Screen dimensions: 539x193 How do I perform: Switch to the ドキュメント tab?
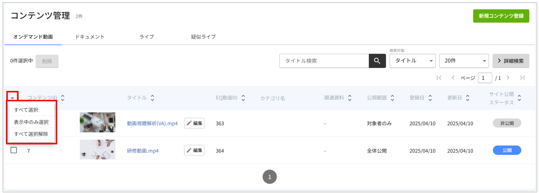[x=90, y=37]
